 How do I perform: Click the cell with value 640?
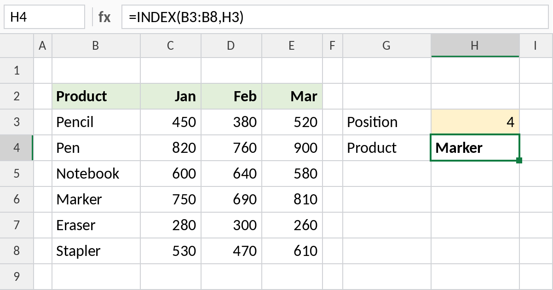click(231, 174)
